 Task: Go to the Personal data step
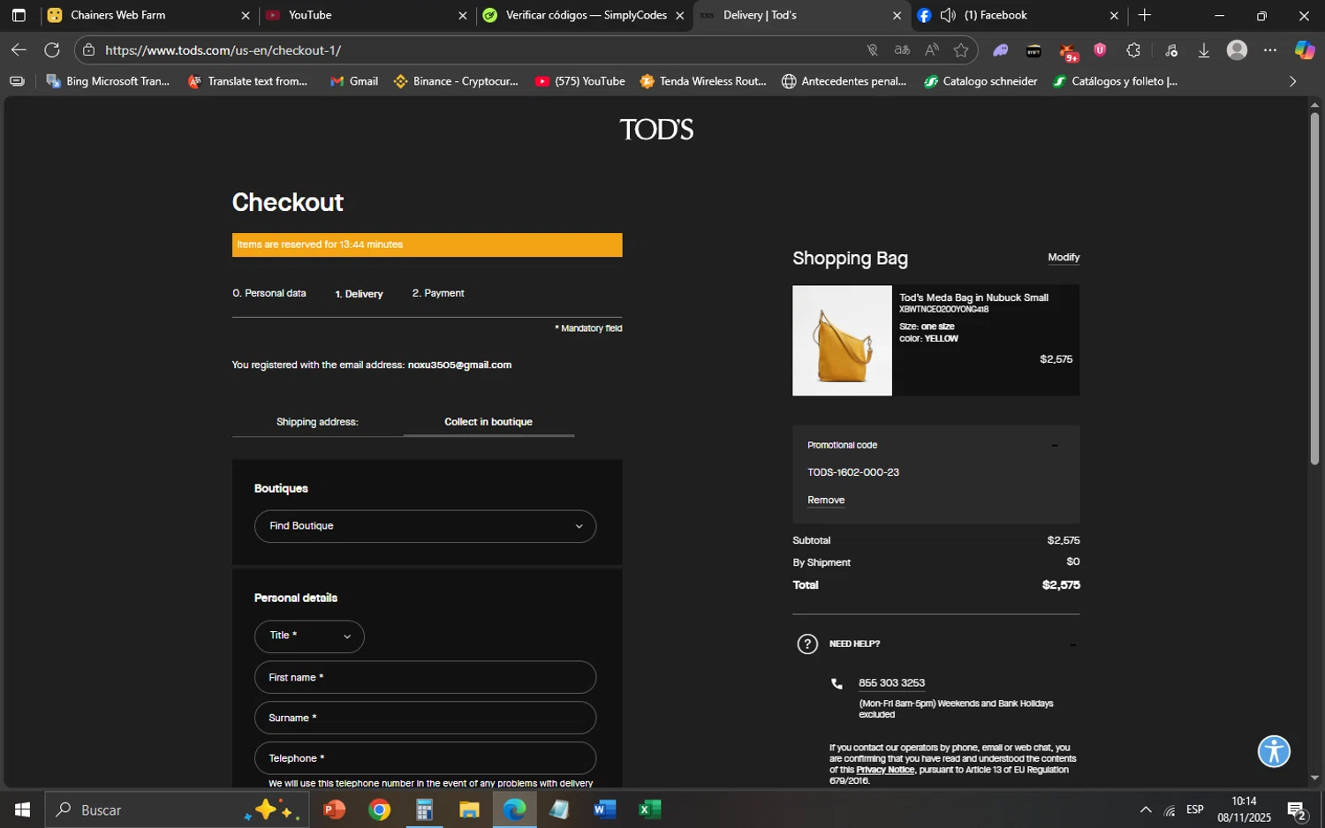click(x=269, y=293)
